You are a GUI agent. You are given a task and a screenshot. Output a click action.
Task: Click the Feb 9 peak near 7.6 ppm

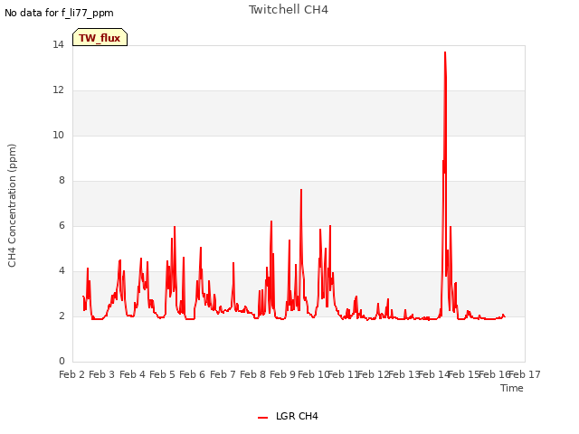(x=301, y=191)
